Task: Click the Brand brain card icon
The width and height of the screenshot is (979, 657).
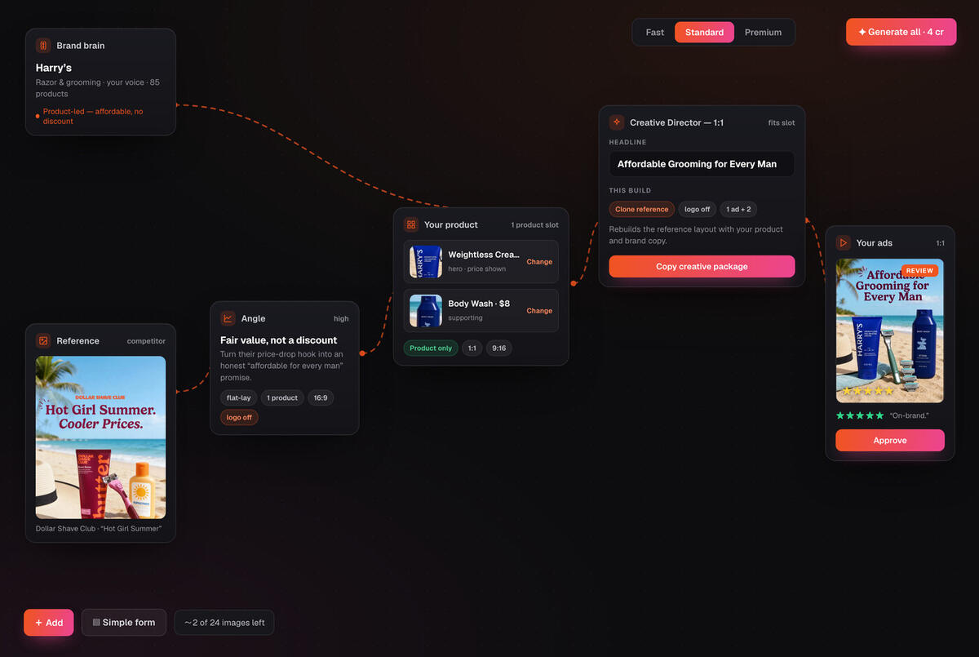Action: 43,46
